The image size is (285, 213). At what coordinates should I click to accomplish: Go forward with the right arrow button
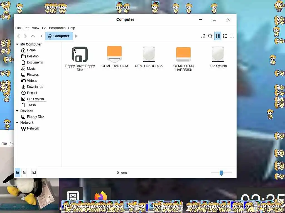(x=25, y=36)
